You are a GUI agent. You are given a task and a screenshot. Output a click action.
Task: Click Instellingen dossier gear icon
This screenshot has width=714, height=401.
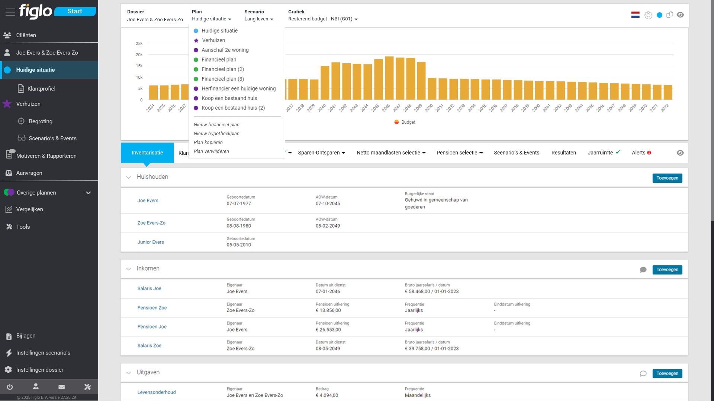(8, 370)
